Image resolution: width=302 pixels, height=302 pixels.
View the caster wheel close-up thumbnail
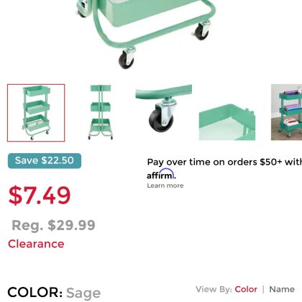tap(163, 109)
